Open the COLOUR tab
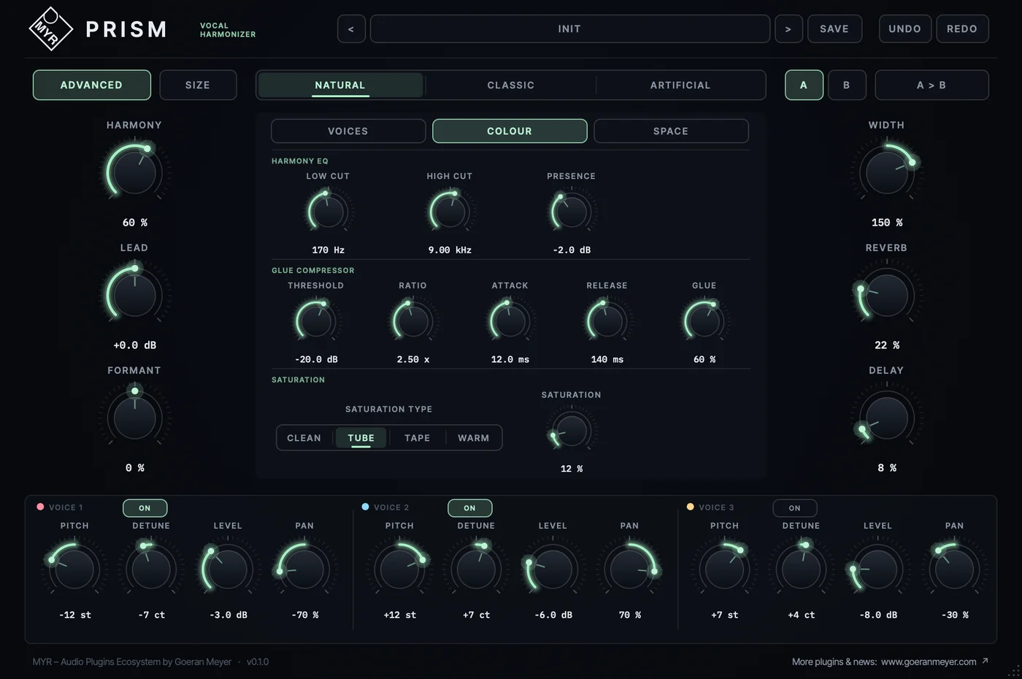The image size is (1022, 679). point(510,131)
